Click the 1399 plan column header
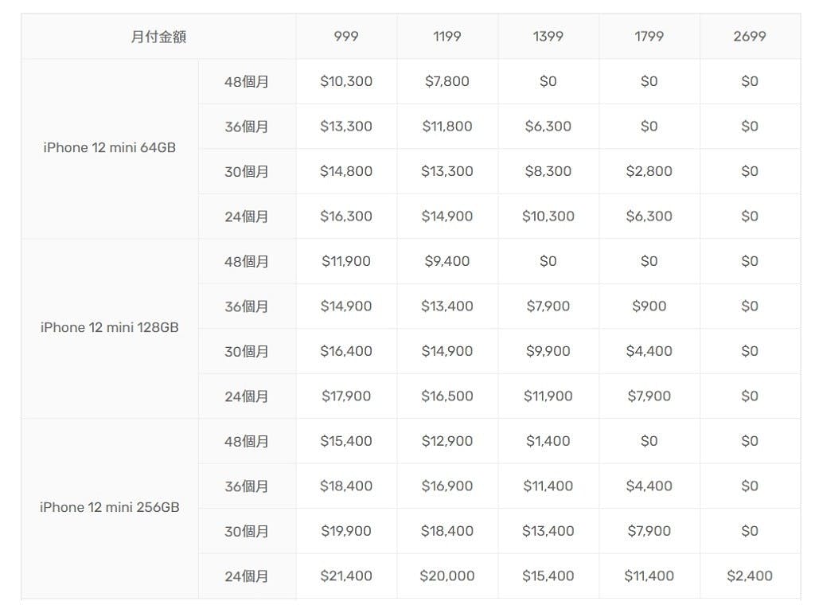The width and height of the screenshot is (815, 609). pos(548,37)
